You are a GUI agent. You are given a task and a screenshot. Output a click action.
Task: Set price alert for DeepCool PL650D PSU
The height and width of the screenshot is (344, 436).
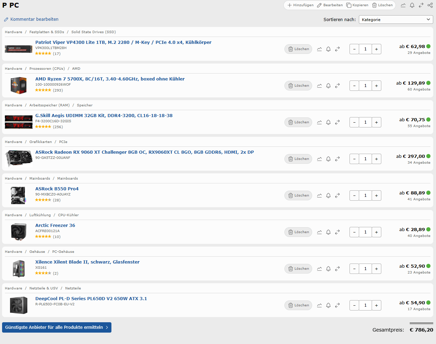[x=328, y=305]
